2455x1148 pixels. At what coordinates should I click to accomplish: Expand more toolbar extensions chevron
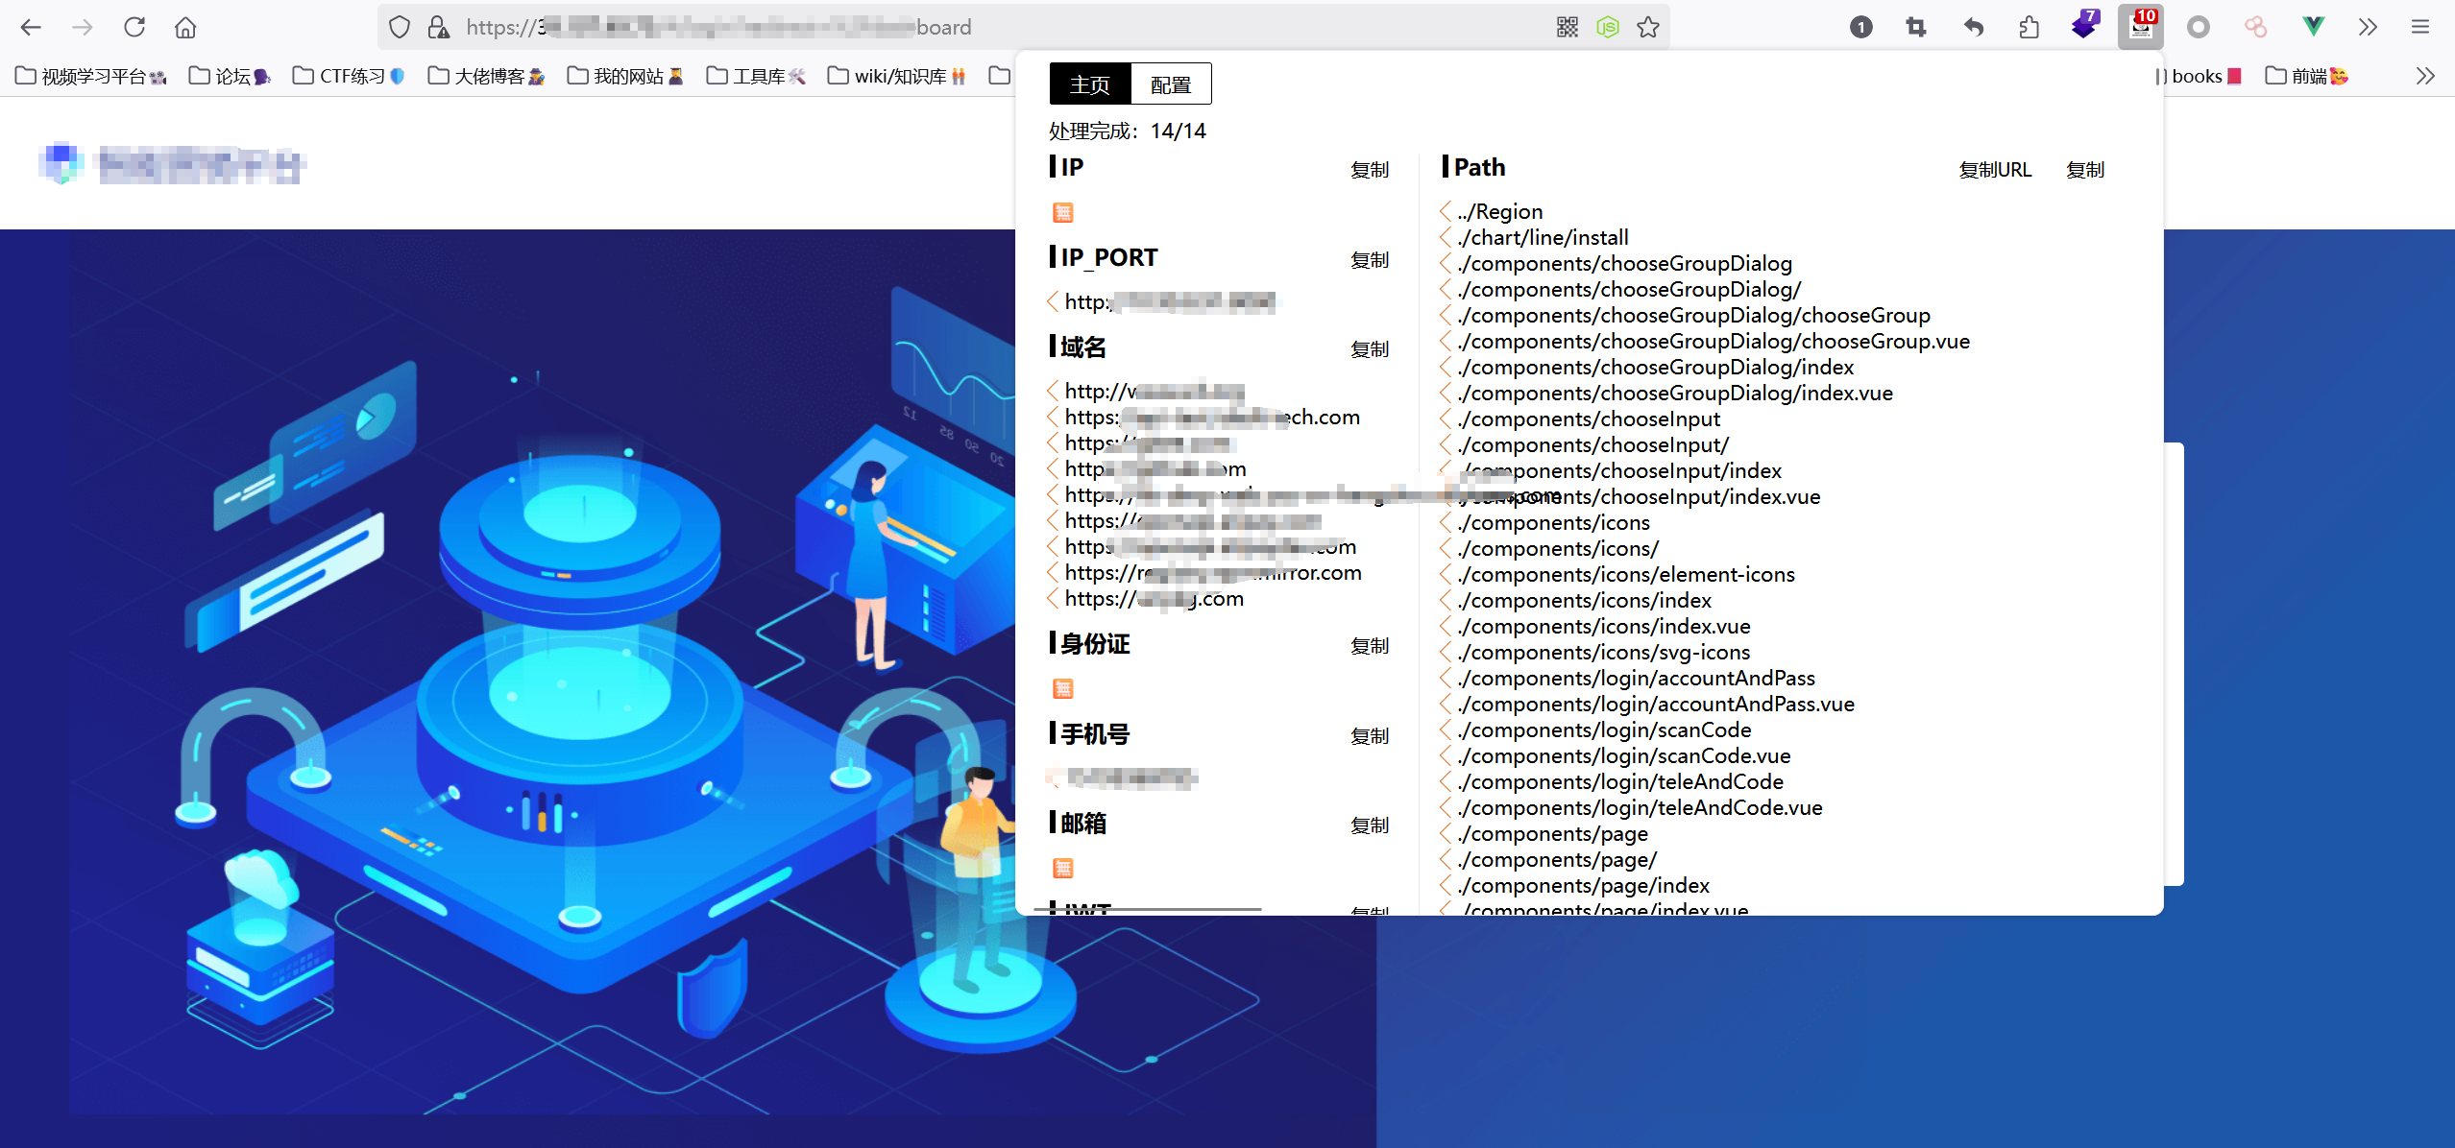point(2368,27)
